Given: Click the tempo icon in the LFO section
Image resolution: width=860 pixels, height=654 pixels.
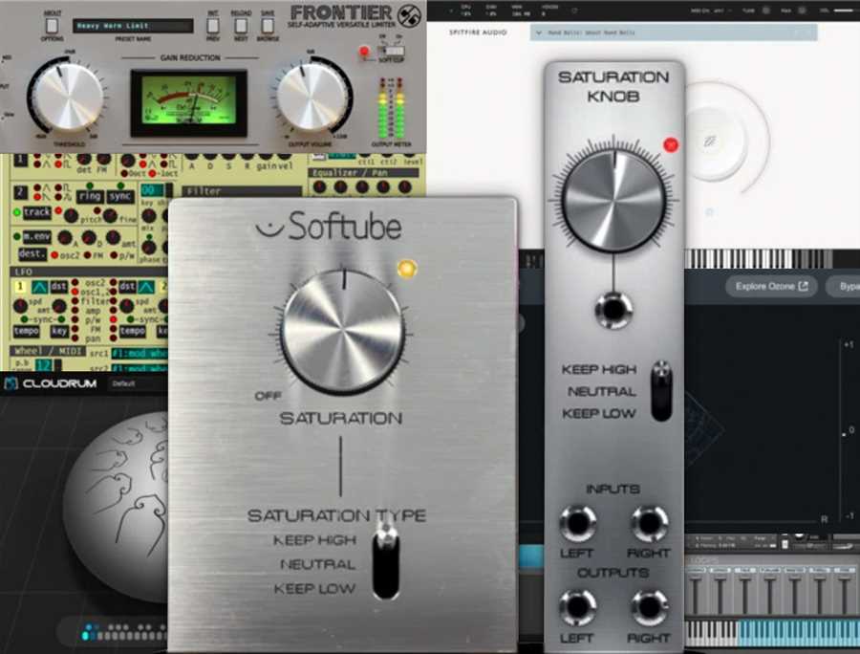Looking at the screenshot, I should click(x=26, y=329).
